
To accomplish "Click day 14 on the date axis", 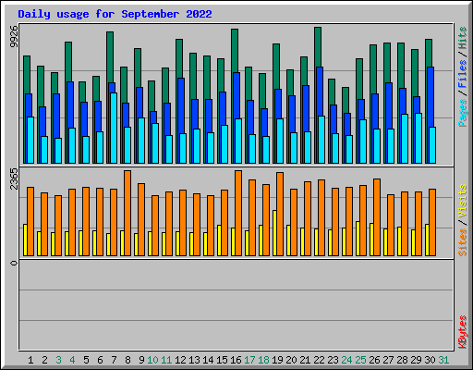I will [208, 360].
